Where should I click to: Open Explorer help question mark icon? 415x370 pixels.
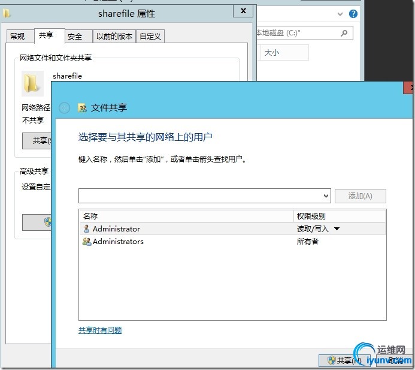point(353,14)
